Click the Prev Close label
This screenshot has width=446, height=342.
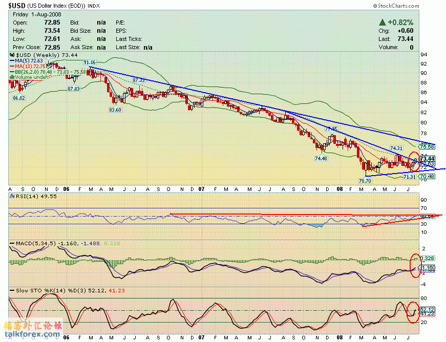click(27, 47)
